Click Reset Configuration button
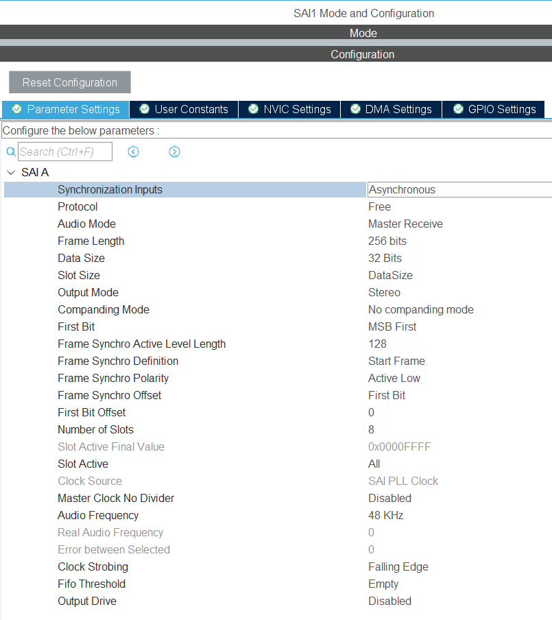 pyautogui.click(x=69, y=82)
